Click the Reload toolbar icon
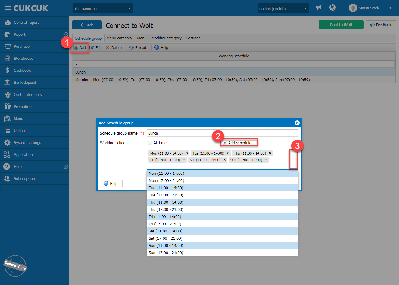This screenshot has height=285, width=399. click(x=131, y=48)
